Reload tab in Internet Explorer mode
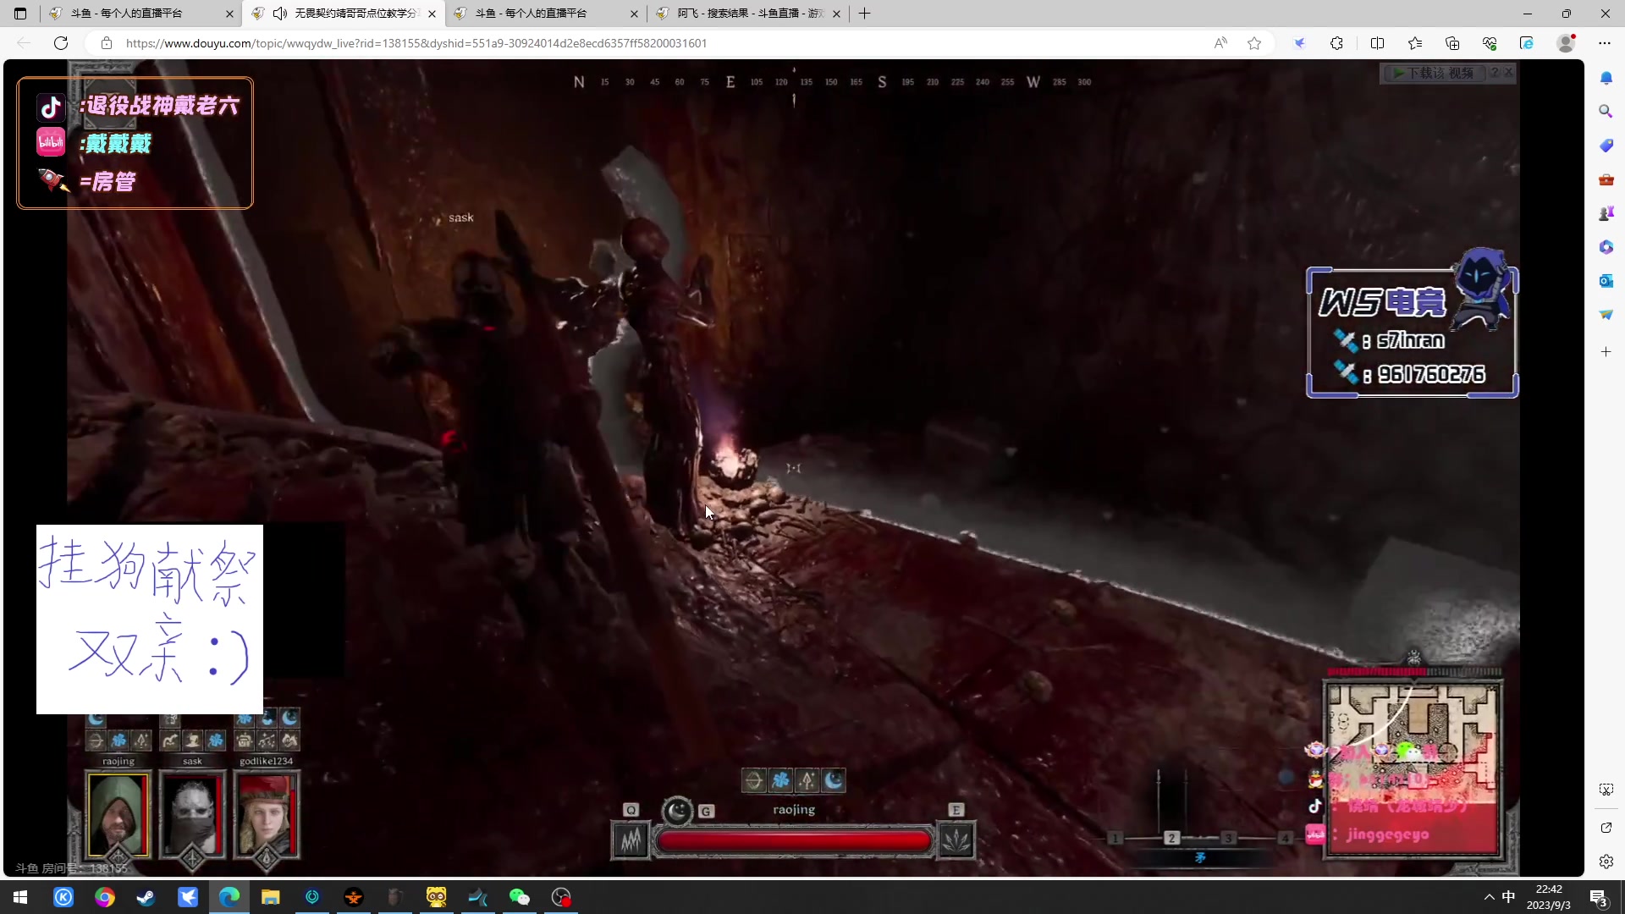The width and height of the screenshot is (1625, 914). [1527, 43]
